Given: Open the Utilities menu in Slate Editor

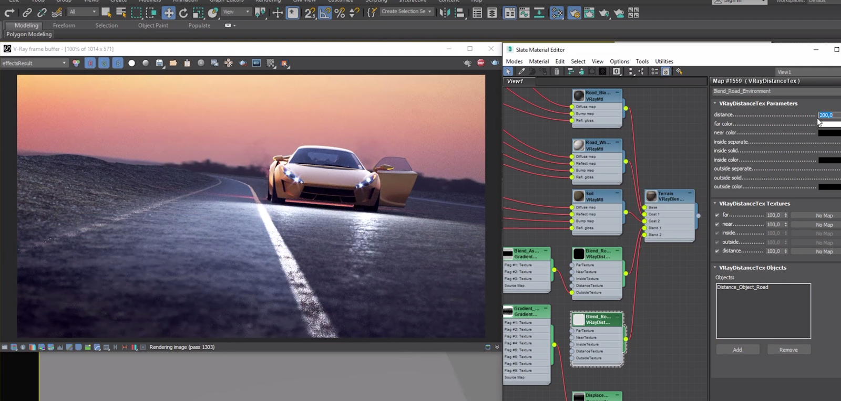Looking at the screenshot, I should [663, 61].
